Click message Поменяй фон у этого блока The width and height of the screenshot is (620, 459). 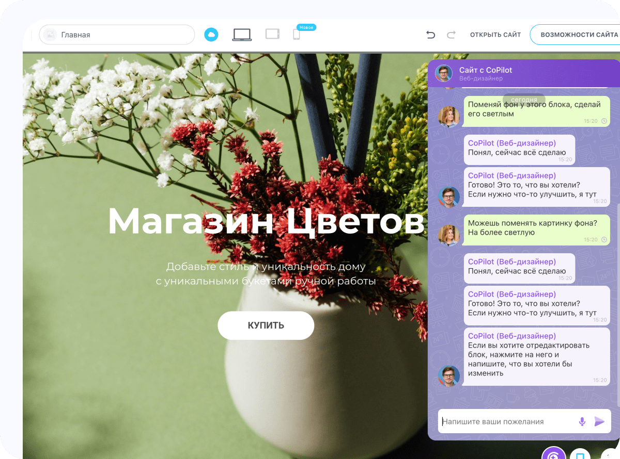point(536,111)
